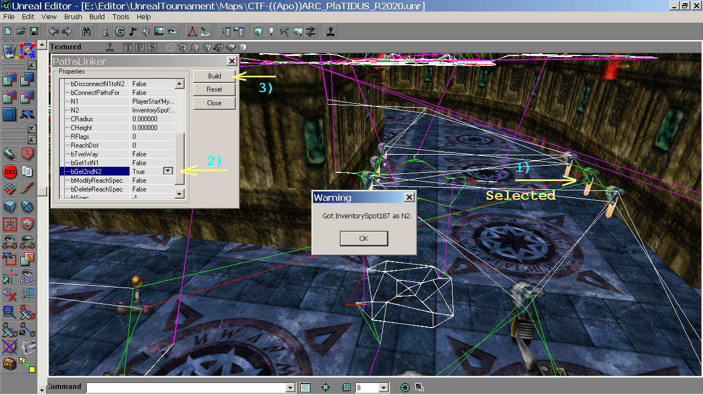Confirm the Warning dialog with OK
Image resolution: width=703 pixels, height=395 pixels.
click(x=364, y=239)
